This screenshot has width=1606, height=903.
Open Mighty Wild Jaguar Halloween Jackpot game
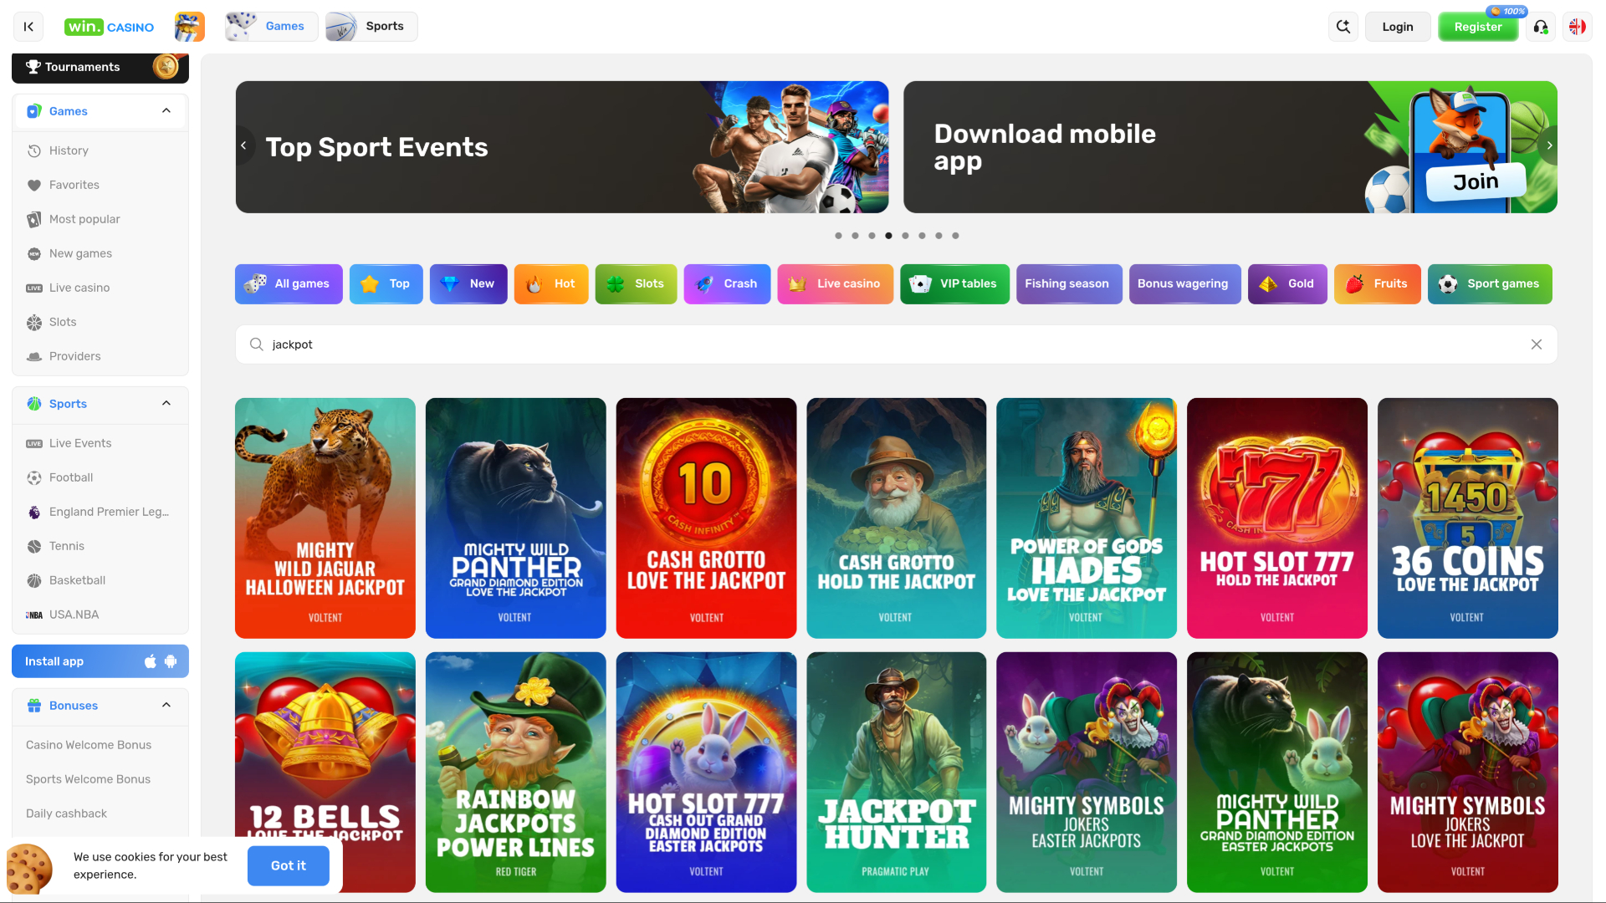[325, 518]
